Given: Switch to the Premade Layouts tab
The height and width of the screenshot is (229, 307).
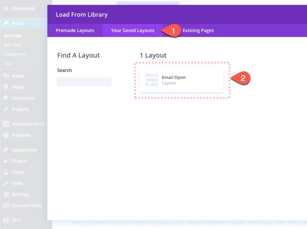Looking at the screenshot, I should pyautogui.click(x=75, y=30).
